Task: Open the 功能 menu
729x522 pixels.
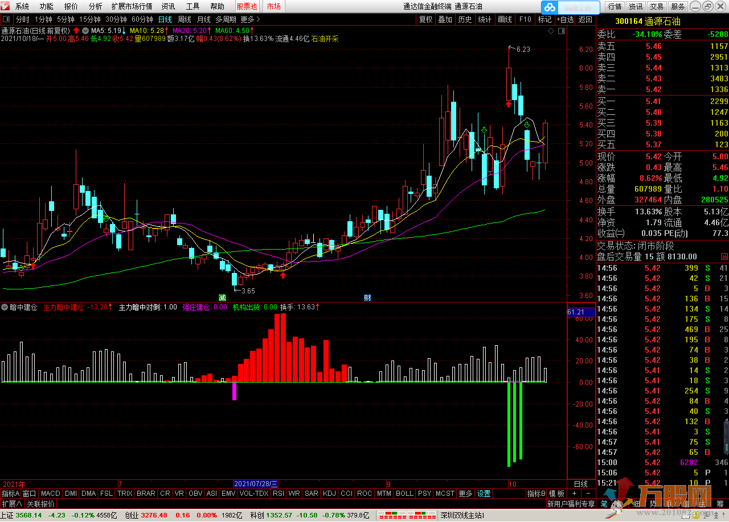Action: coord(47,6)
